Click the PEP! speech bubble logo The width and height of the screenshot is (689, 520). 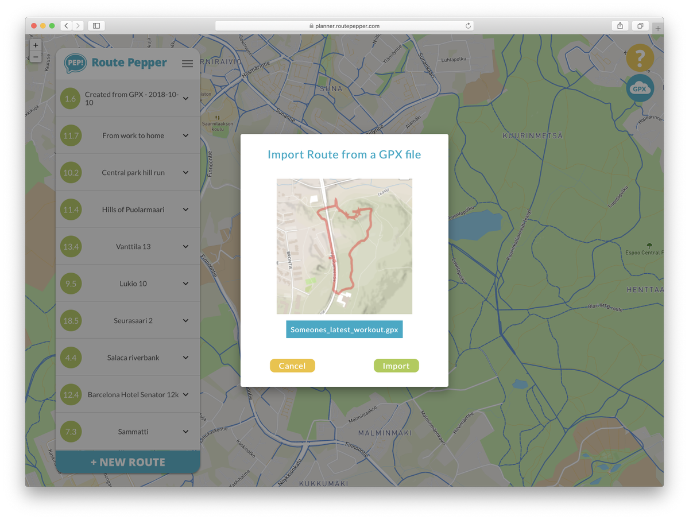[75, 63]
